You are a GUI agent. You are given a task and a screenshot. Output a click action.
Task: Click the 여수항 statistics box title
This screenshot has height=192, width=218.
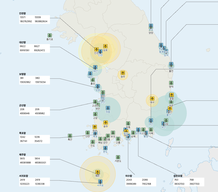coord(129,176)
